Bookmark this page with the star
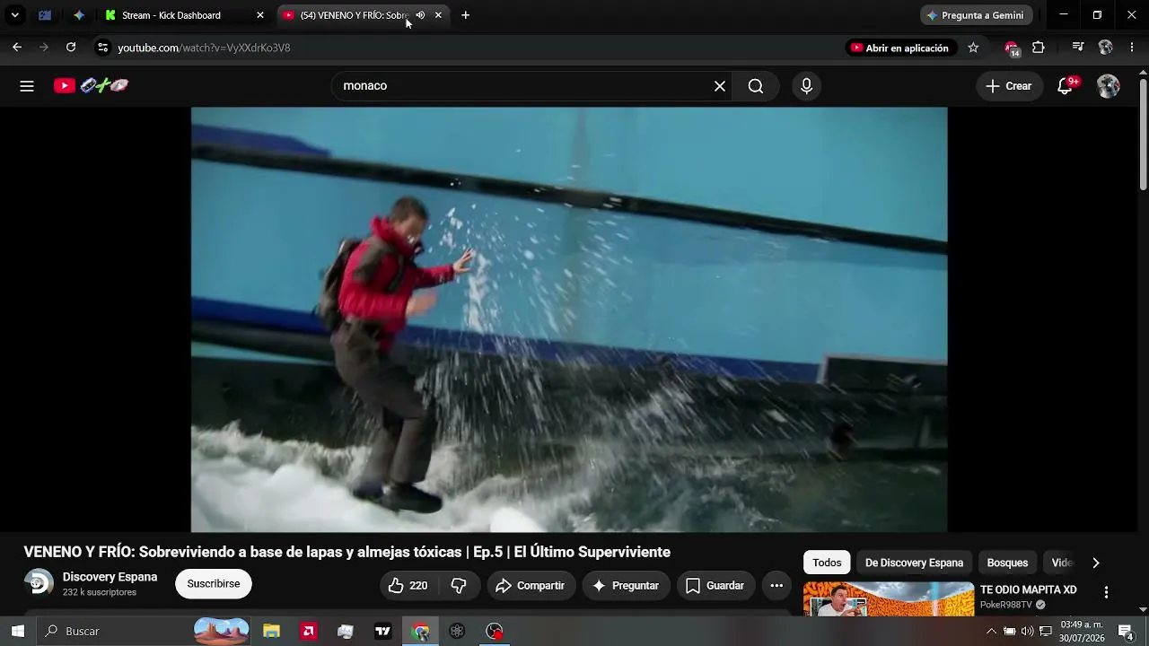This screenshot has width=1149, height=646. click(973, 48)
